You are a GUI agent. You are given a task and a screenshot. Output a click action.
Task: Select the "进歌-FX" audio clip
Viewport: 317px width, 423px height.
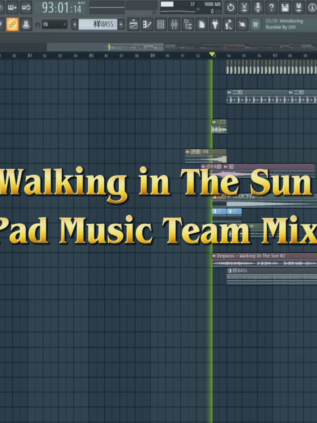click(x=206, y=156)
